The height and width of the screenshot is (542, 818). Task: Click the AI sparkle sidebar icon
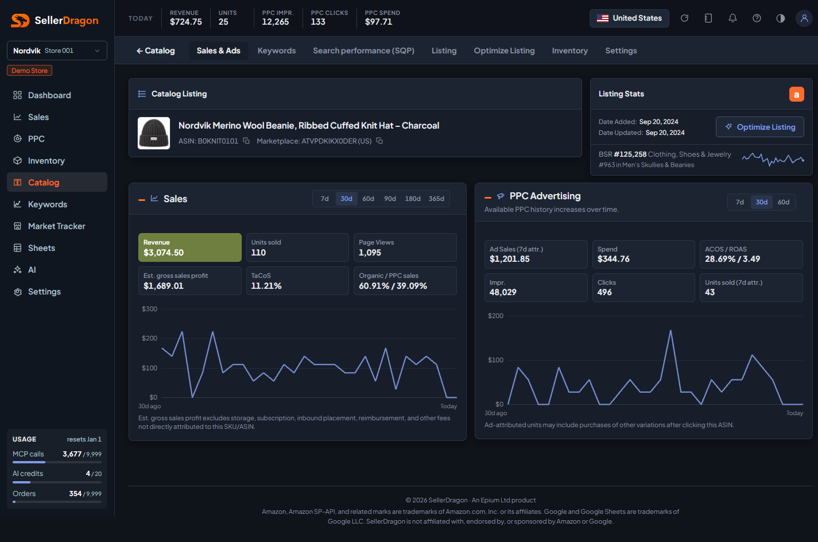tap(18, 270)
